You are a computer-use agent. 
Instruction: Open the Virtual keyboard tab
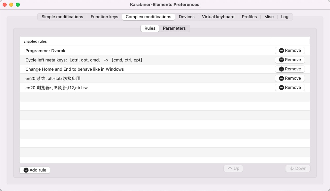(x=218, y=17)
